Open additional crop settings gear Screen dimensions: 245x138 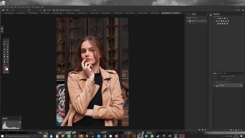coord(57,10)
